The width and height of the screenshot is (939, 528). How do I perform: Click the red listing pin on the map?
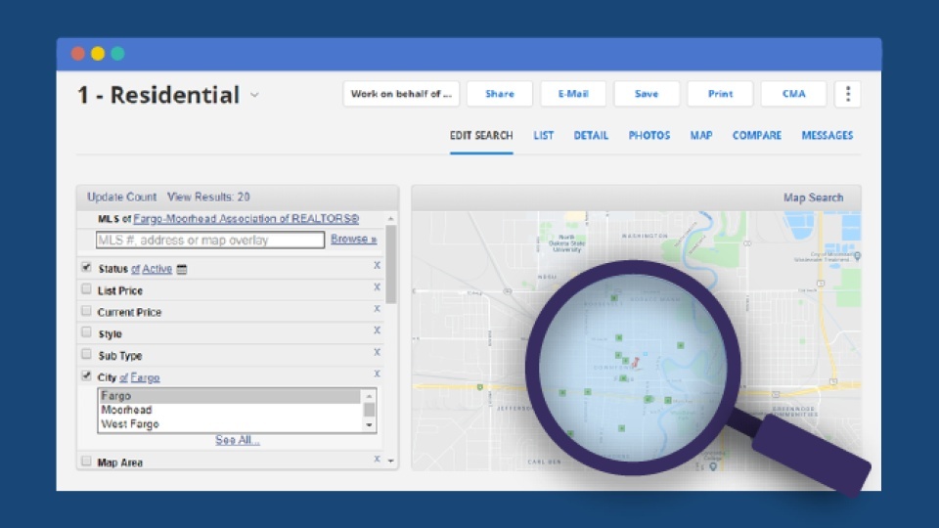pyautogui.click(x=636, y=362)
